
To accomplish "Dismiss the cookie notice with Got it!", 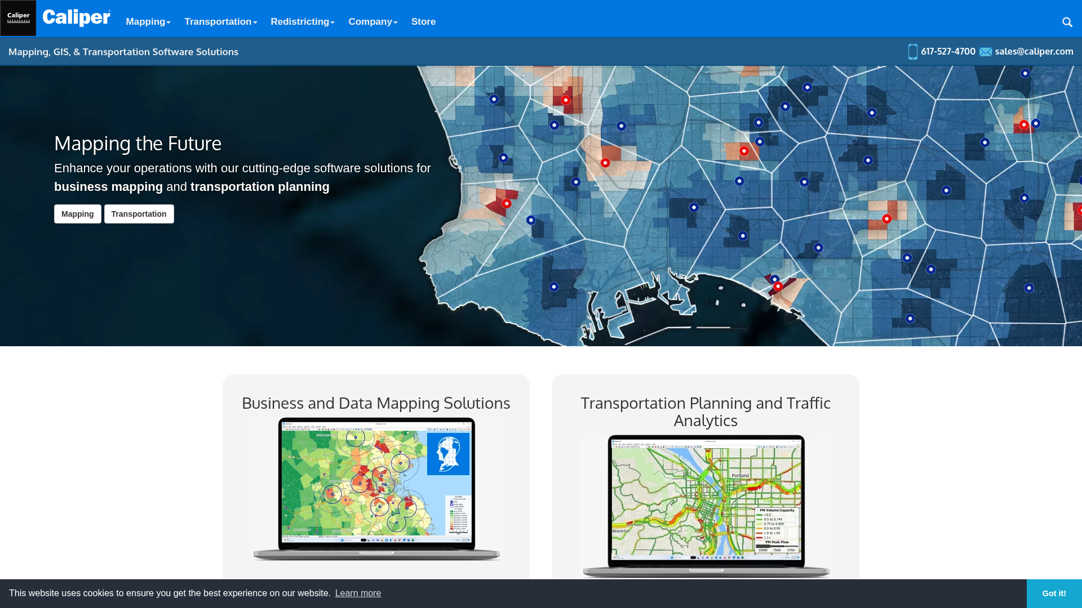I will point(1054,593).
